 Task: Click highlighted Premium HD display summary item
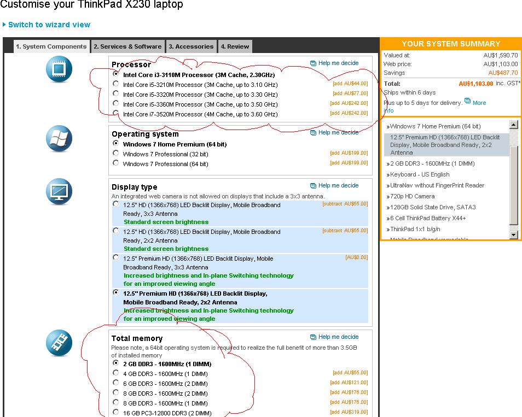pyautogui.click(x=446, y=145)
